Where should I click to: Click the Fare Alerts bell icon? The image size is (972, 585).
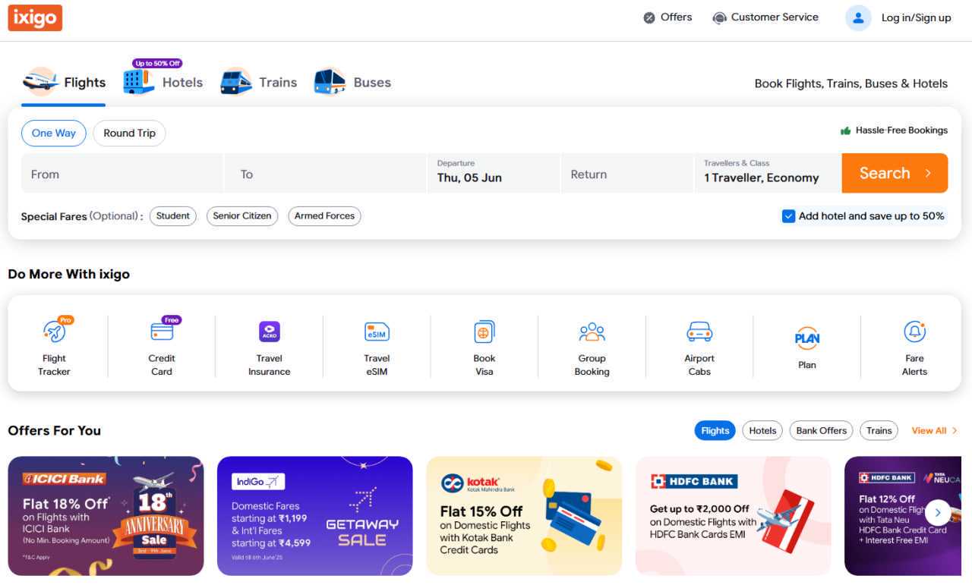[914, 332]
